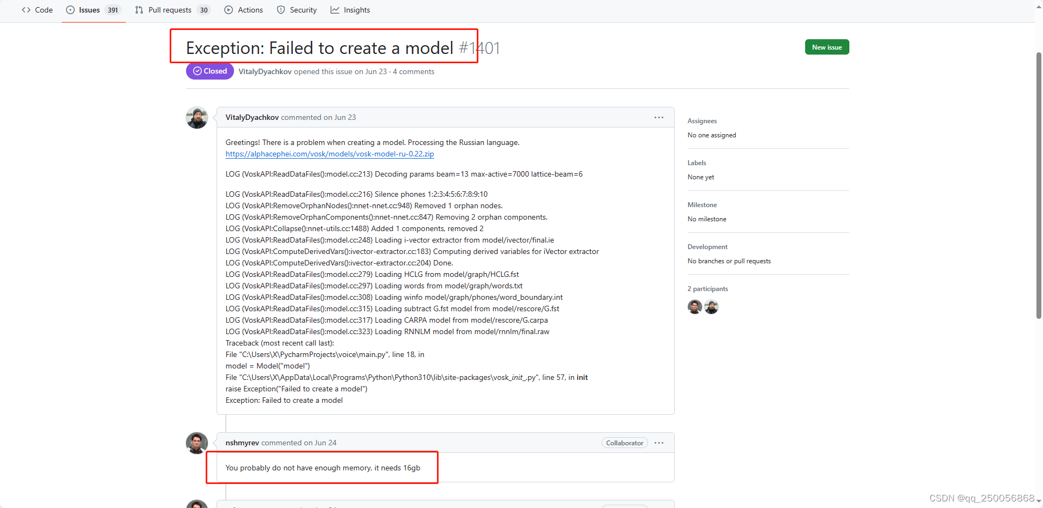Click nshmyrev username in comment header
The image size is (1043, 508).
[242, 443]
